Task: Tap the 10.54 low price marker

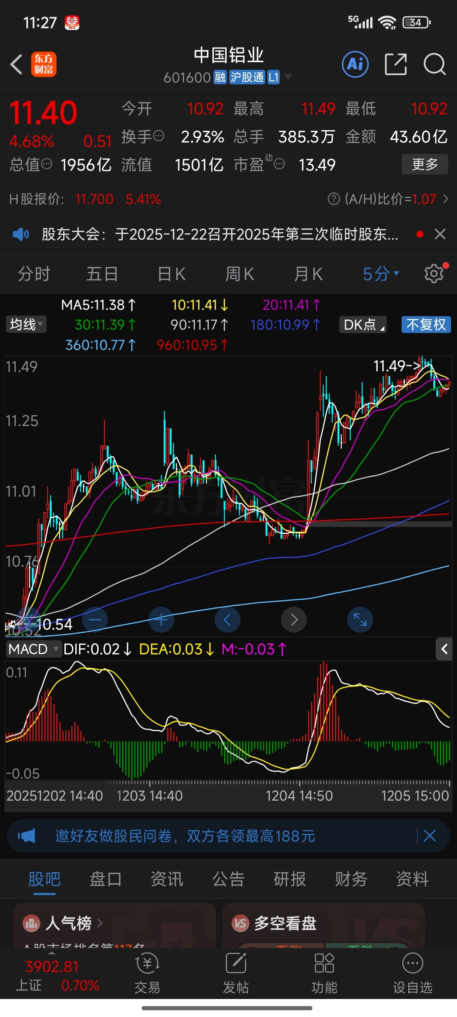Action: click(54, 624)
